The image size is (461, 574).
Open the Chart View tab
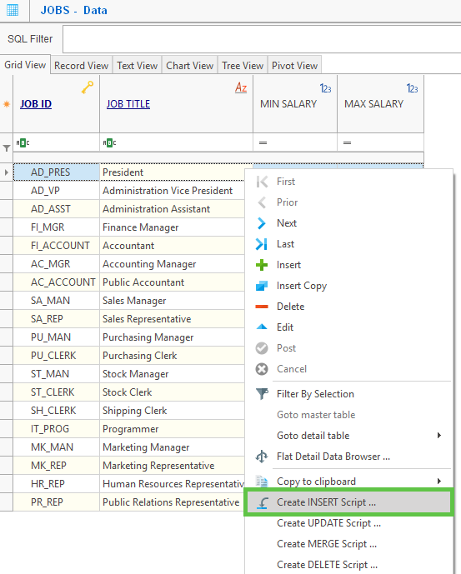pos(190,66)
